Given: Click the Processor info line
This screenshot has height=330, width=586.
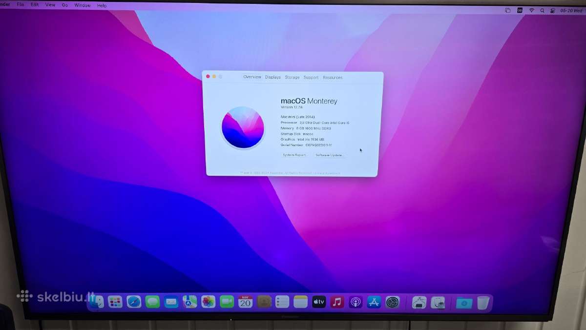Looking at the screenshot, I should click(315, 123).
